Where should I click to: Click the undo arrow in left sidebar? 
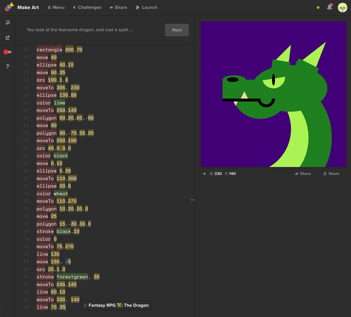pyautogui.click(x=8, y=23)
